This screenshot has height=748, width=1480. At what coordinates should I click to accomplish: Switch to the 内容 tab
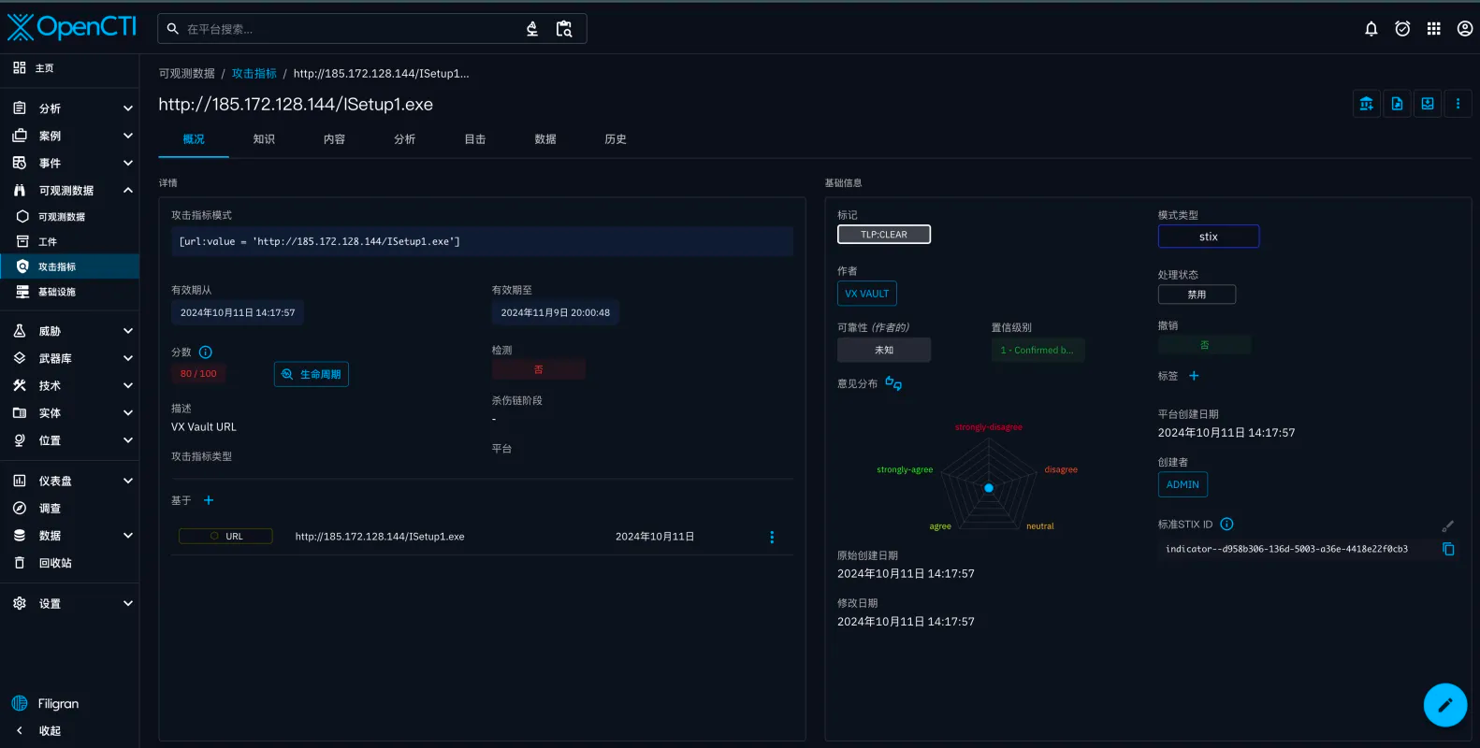pos(334,139)
